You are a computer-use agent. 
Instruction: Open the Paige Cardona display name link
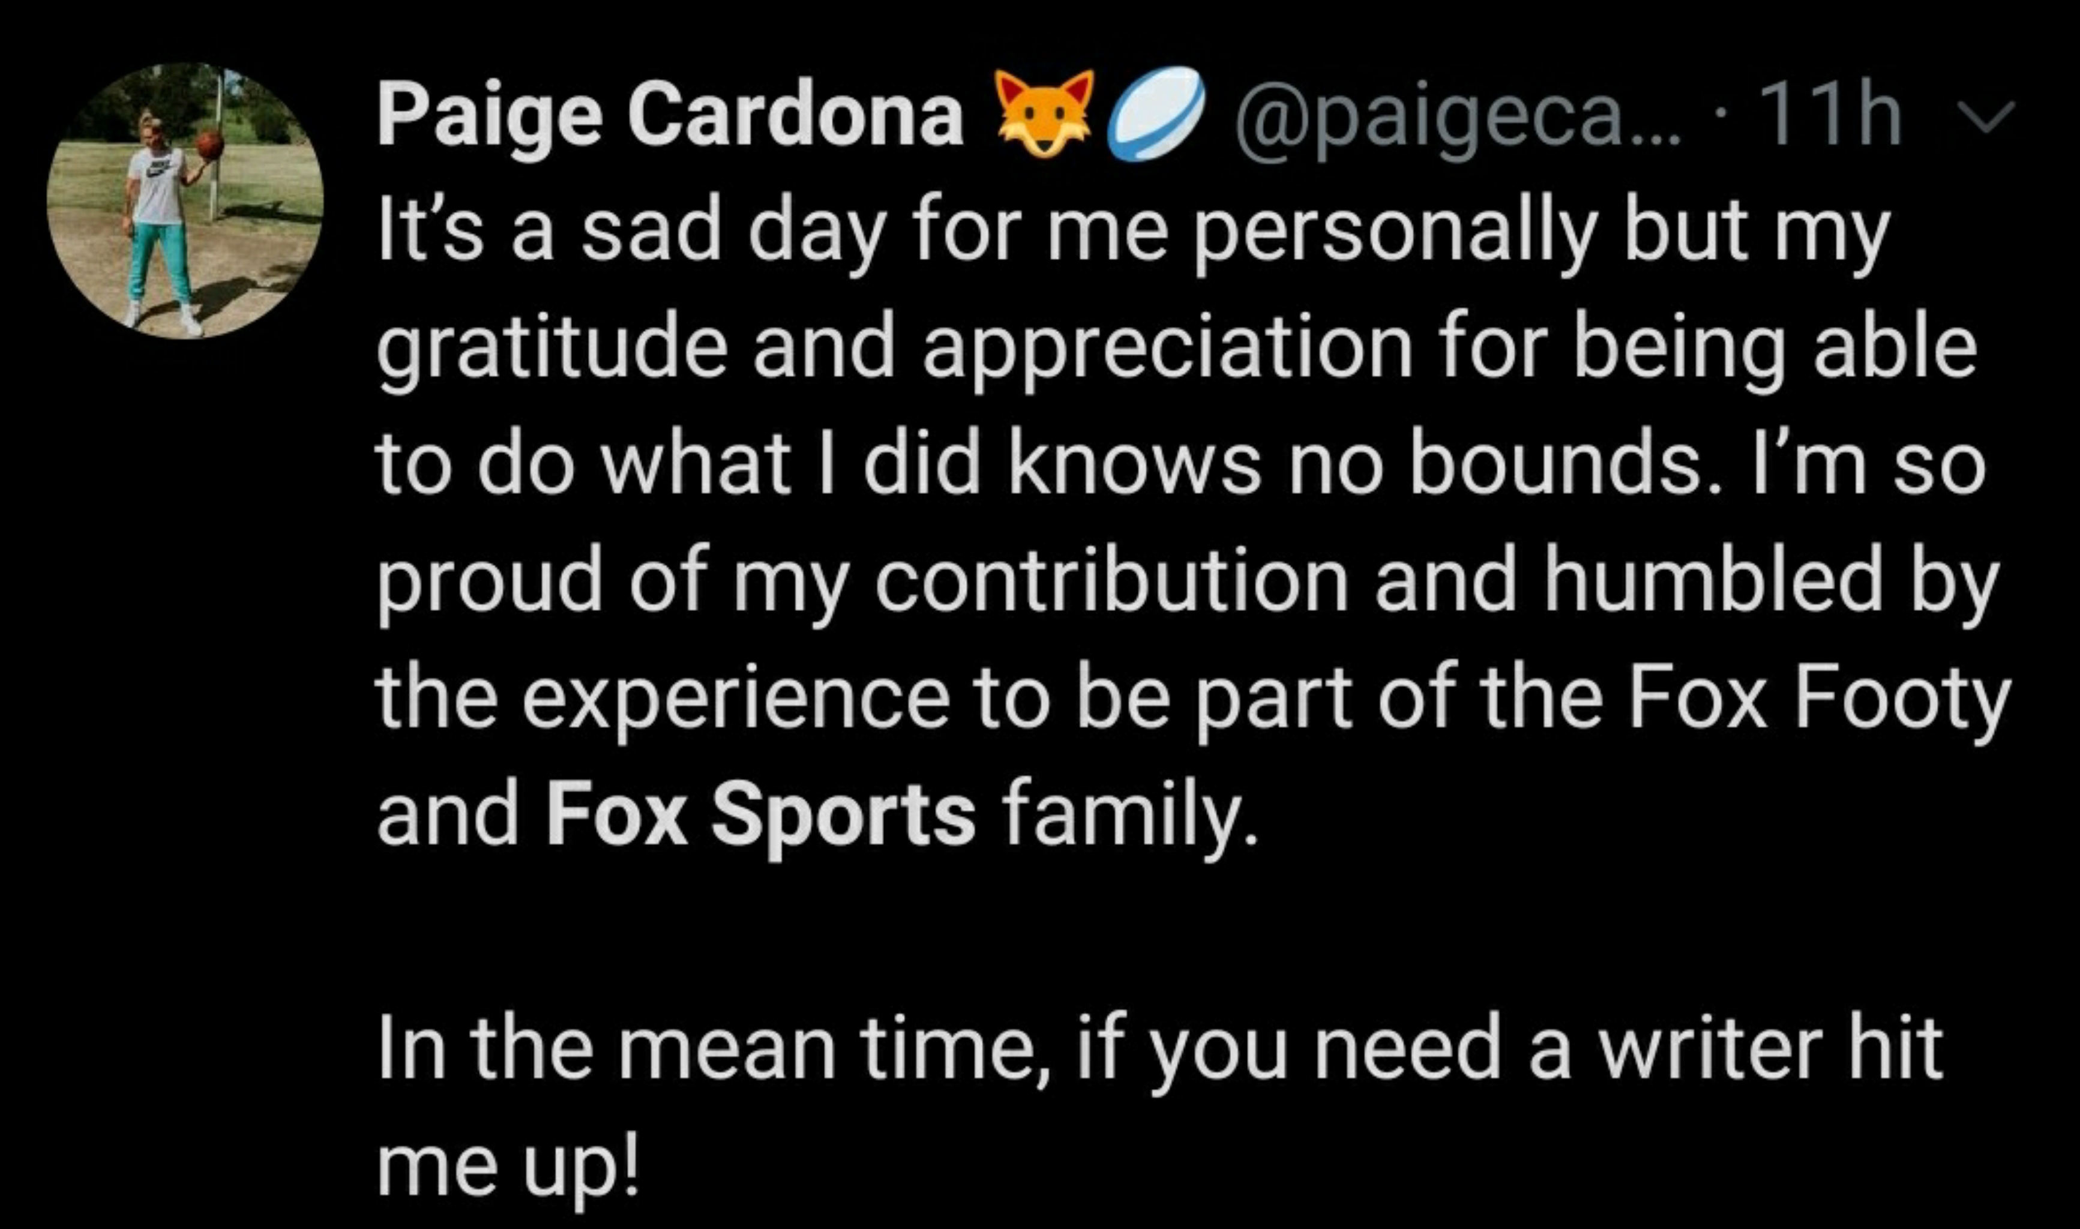click(671, 117)
